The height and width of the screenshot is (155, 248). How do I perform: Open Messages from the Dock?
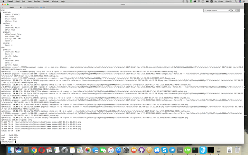pyautogui.click(x=95, y=150)
